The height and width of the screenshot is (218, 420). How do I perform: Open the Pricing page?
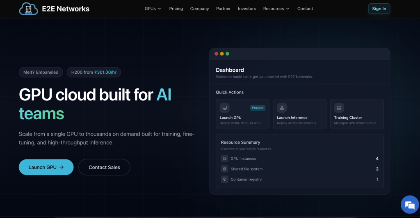pos(176,9)
